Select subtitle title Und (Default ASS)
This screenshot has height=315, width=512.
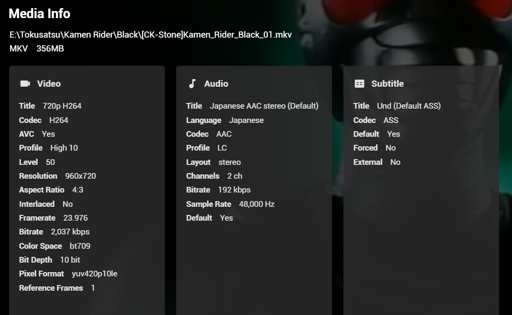[409, 106]
